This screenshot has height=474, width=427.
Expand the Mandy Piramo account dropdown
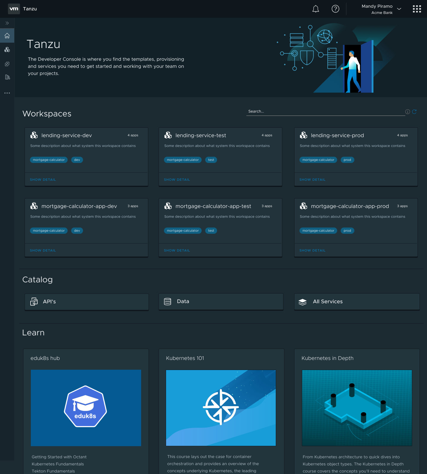point(399,9)
